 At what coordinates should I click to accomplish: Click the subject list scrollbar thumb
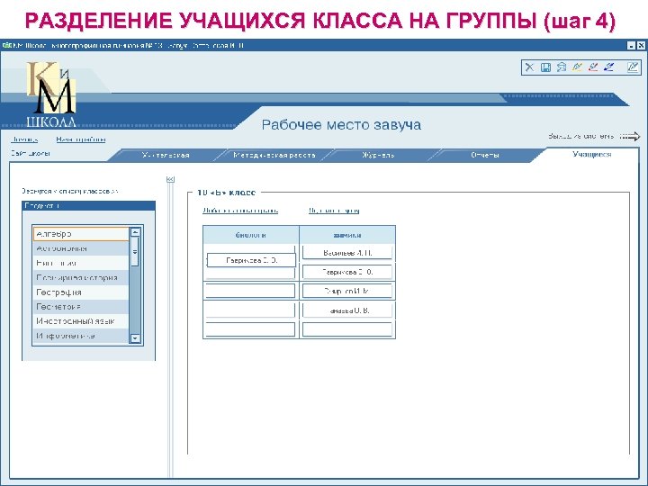pos(135,251)
